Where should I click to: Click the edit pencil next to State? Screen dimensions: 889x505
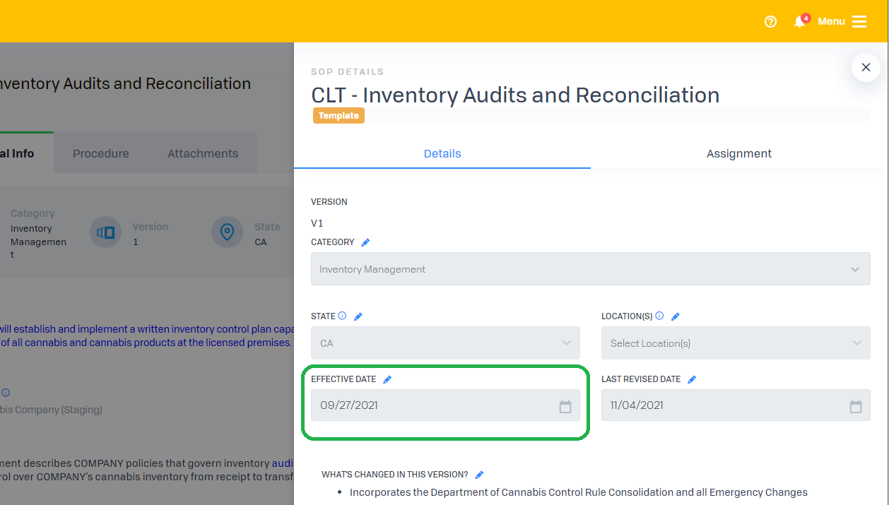(358, 316)
